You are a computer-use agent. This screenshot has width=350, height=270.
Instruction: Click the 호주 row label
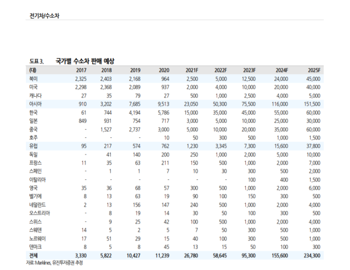34,138
